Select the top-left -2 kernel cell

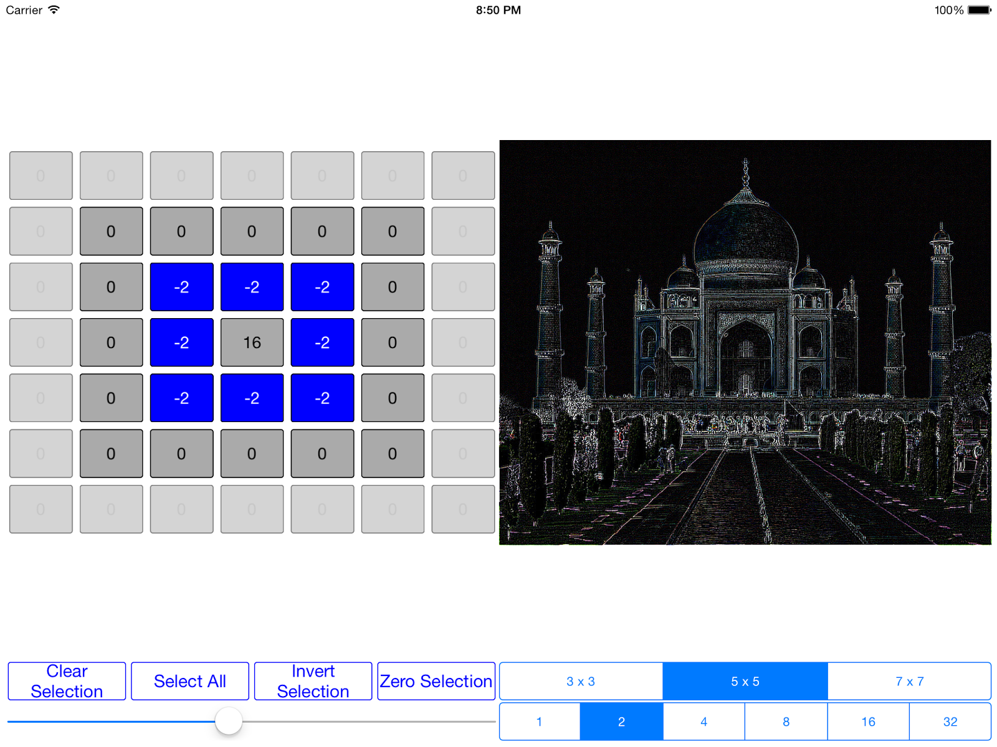click(181, 286)
